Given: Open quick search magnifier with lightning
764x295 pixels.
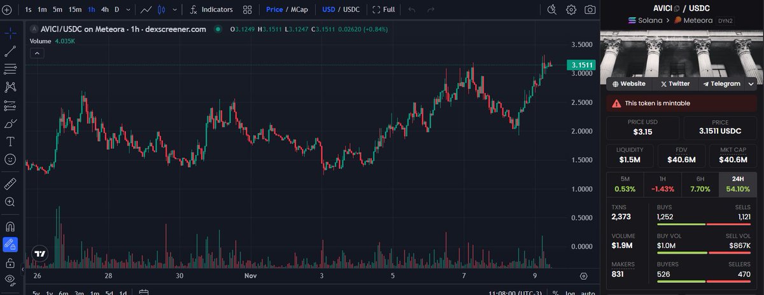Looking at the screenshot, I should 552,10.
